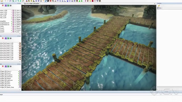Toggle check beside Trigger_001_Beach_Sharp row

click(x=18, y=87)
